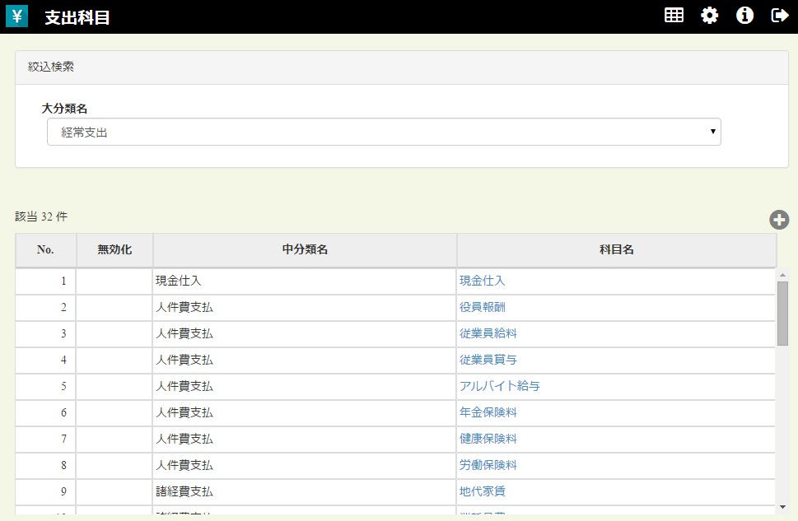The image size is (798, 521).
Task: Open the 役員報酬 item link
Action: click(482, 307)
